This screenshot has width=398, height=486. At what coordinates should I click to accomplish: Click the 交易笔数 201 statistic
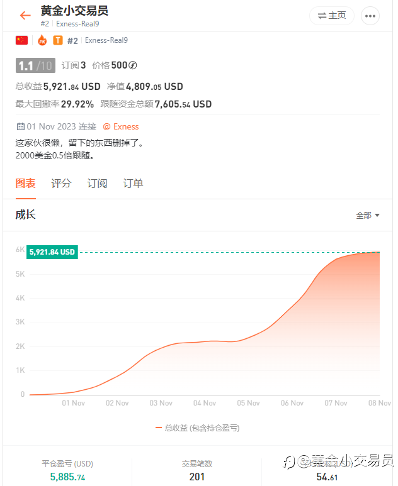click(x=197, y=470)
